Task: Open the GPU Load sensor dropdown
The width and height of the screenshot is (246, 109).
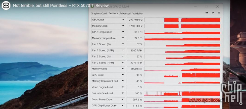Action: point(123,75)
